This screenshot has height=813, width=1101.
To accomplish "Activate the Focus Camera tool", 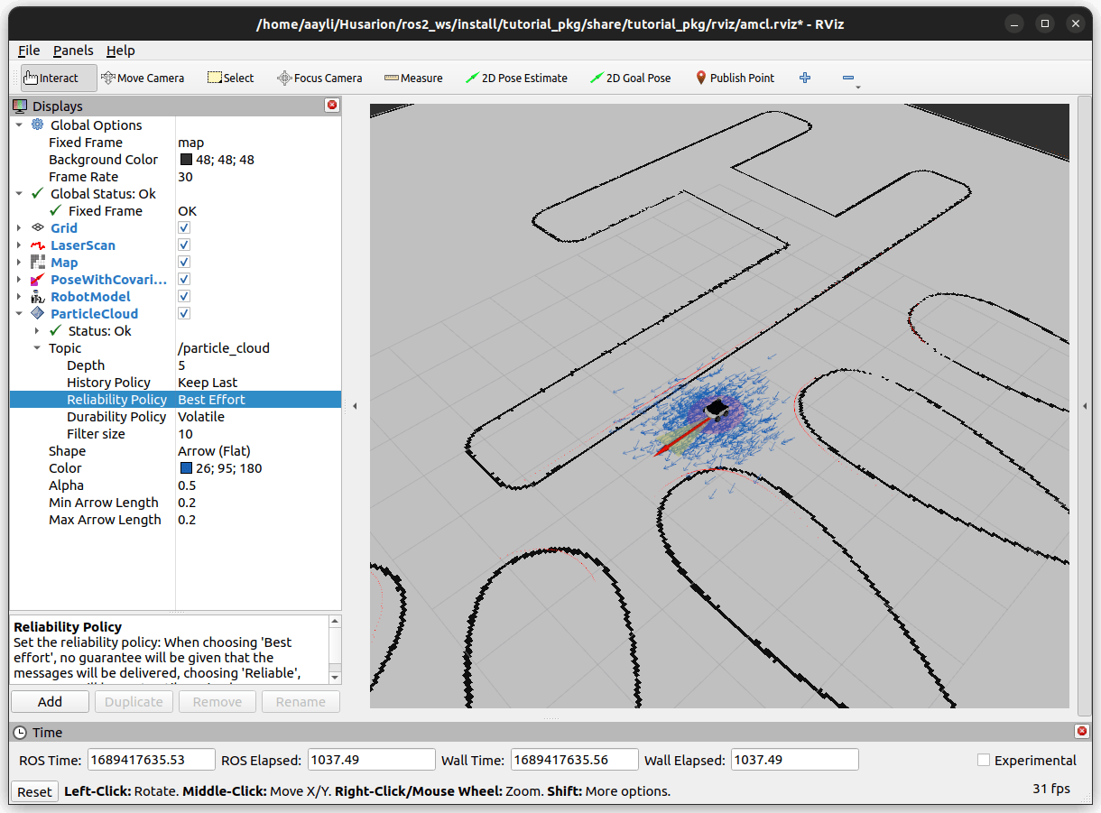I will click(319, 79).
